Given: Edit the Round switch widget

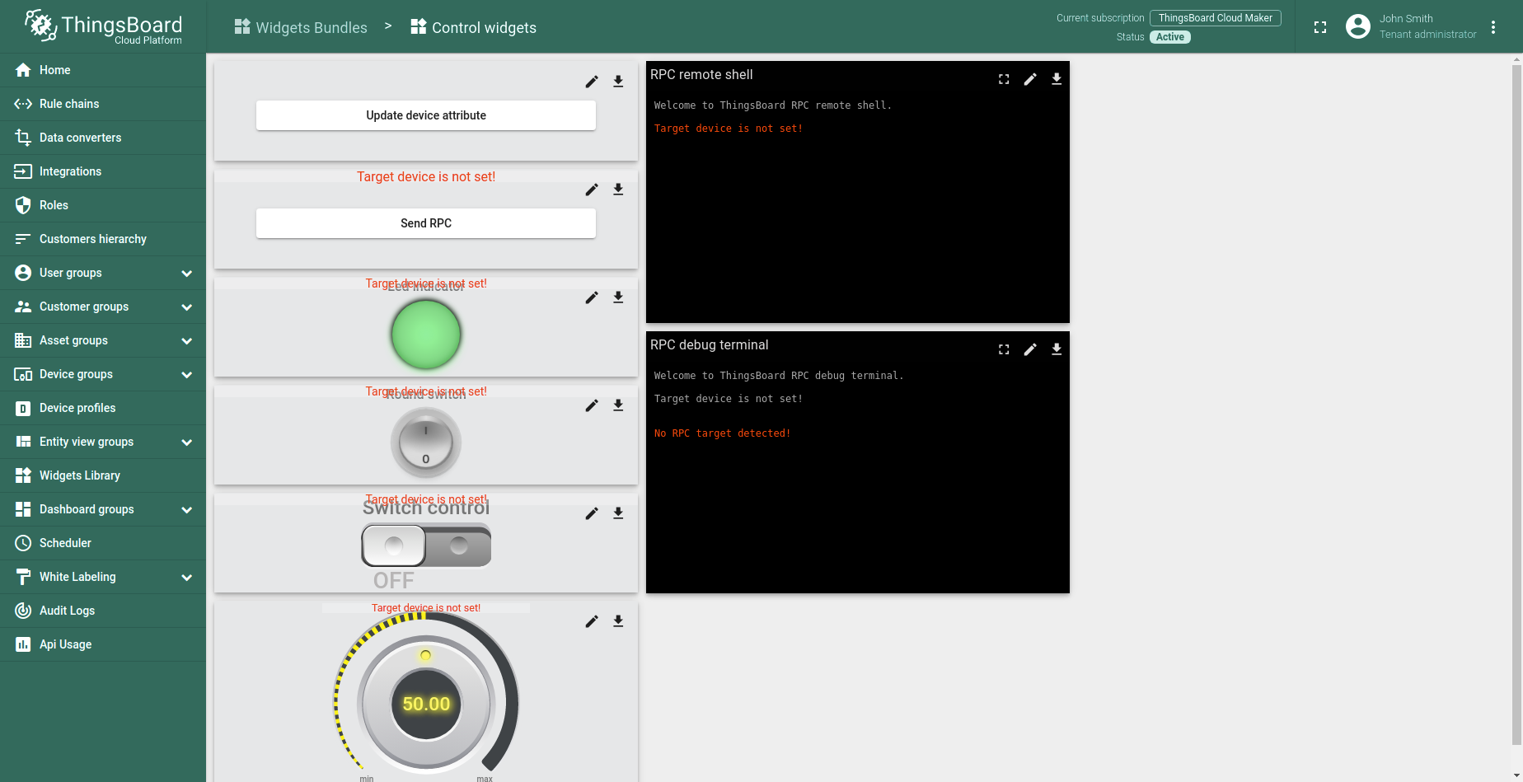Looking at the screenshot, I should tap(592, 405).
